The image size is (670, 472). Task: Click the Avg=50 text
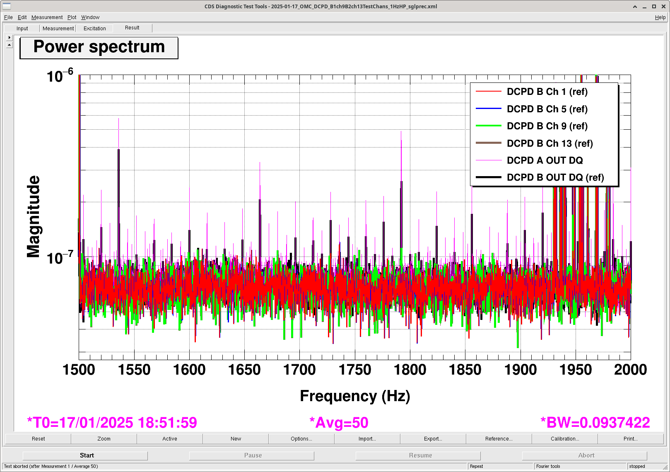(339, 423)
